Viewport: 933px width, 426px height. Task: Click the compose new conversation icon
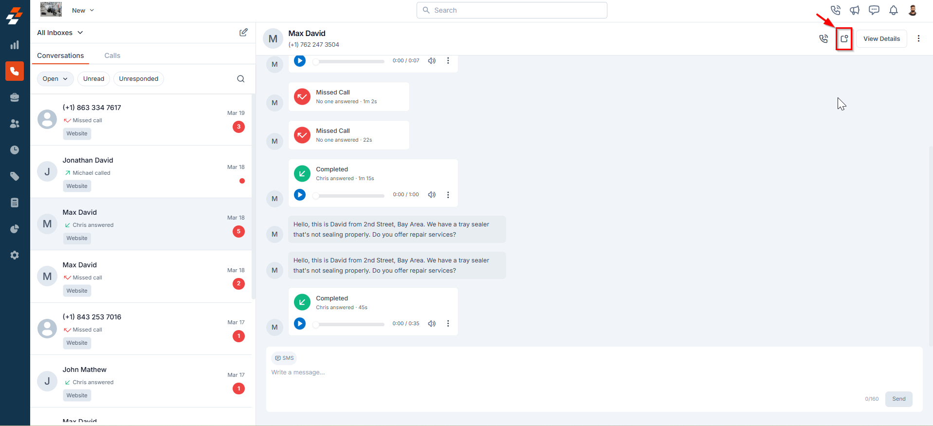pos(243,33)
